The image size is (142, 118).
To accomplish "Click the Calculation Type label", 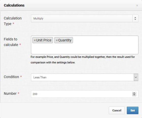I will pos(13,21).
